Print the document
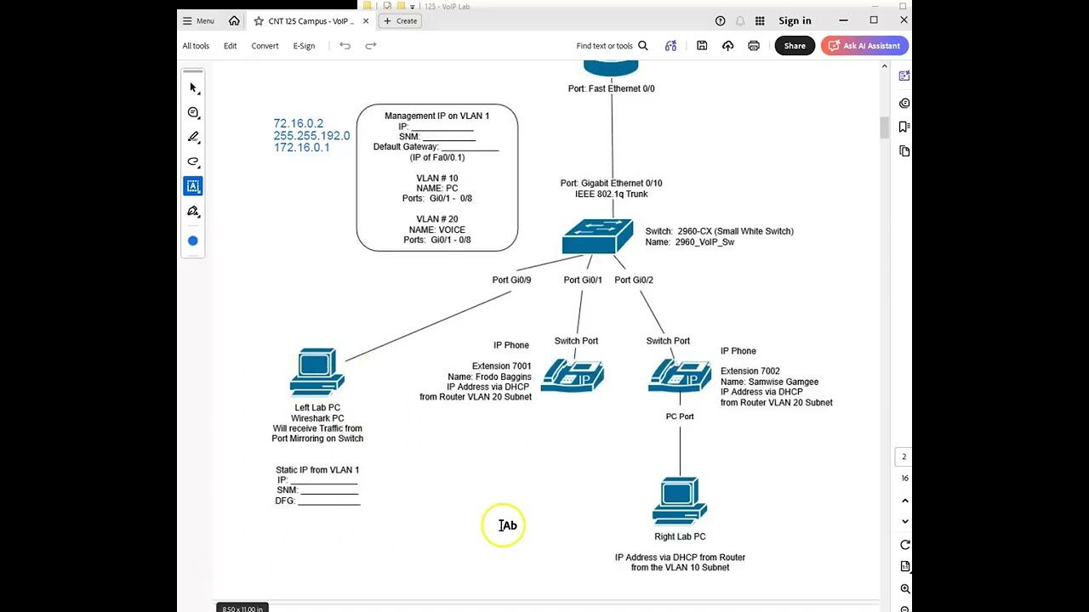Image resolution: width=1089 pixels, height=612 pixels. click(x=754, y=46)
